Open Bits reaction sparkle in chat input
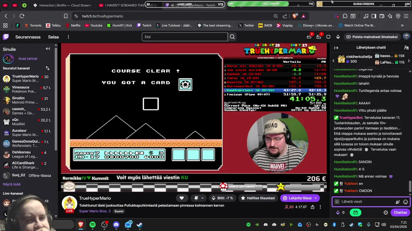 click(x=398, y=202)
